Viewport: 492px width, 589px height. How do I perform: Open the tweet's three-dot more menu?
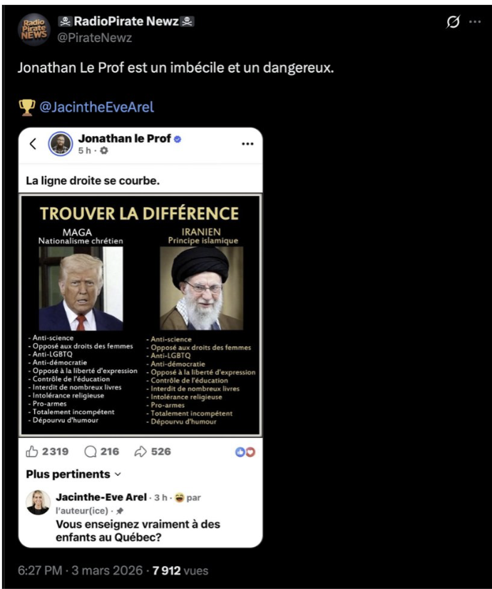pyautogui.click(x=474, y=22)
